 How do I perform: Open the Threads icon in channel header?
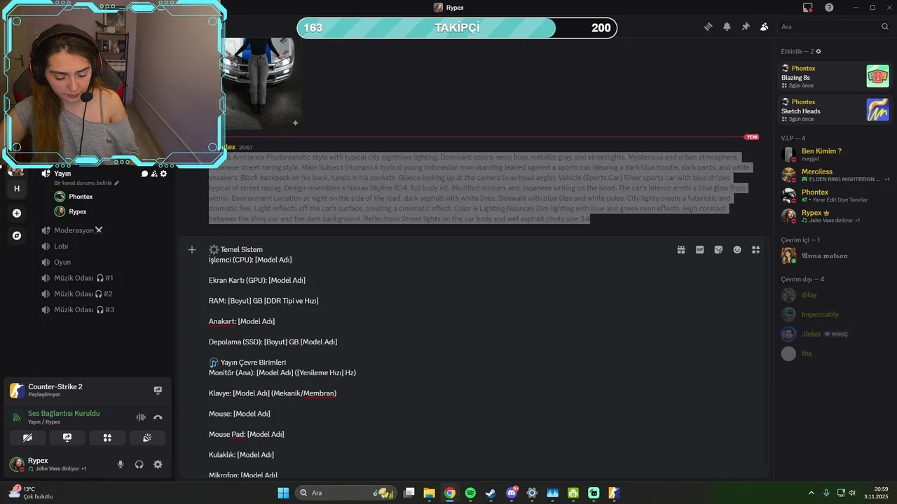pos(708,27)
